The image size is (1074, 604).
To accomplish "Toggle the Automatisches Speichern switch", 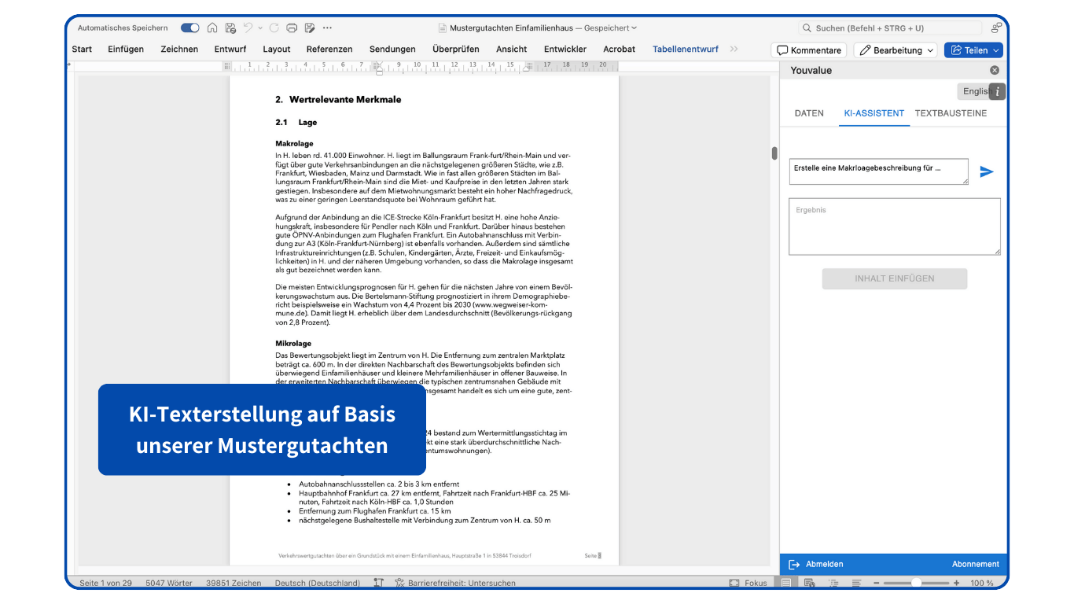I will click(x=189, y=28).
